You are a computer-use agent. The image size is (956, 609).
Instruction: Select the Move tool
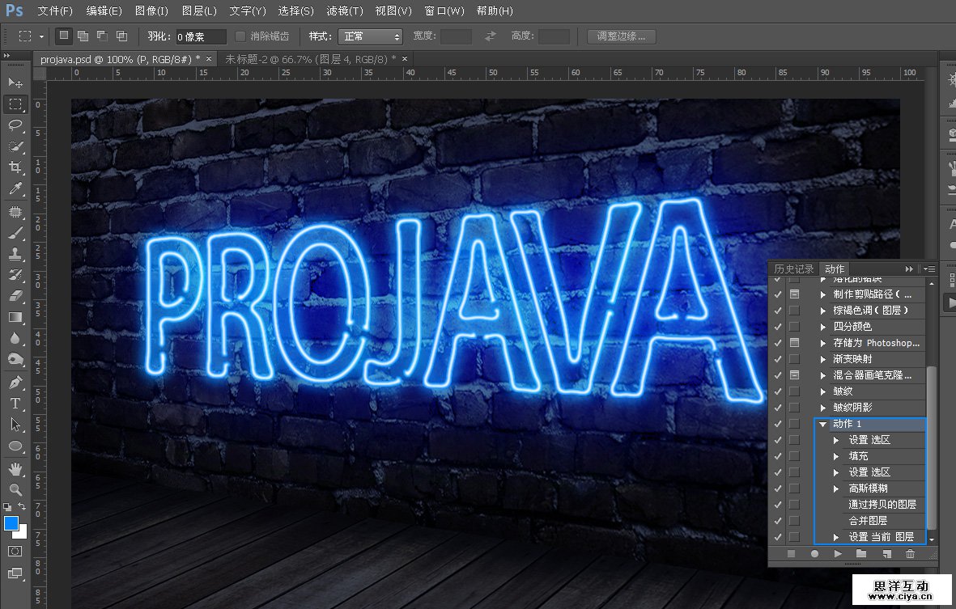tap(15, 82)
